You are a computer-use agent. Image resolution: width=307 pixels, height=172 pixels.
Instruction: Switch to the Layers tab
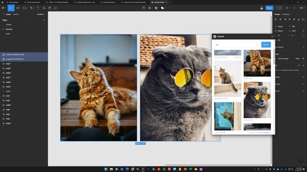point(9,14)
